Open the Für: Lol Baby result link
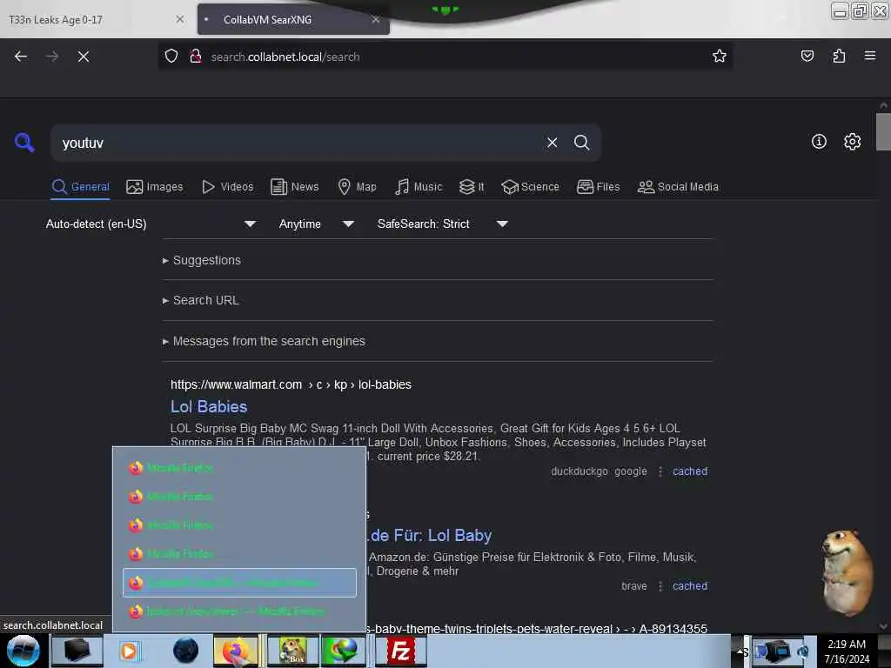This screenshot has width=891, height=668. (430, 535)
